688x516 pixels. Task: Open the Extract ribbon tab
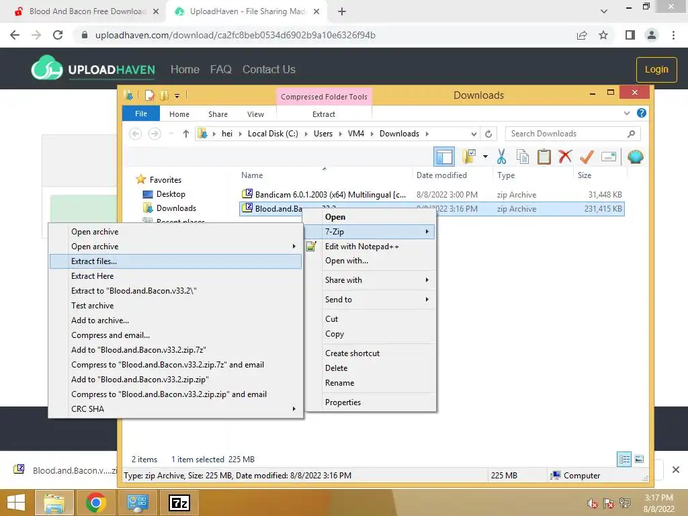324,114
